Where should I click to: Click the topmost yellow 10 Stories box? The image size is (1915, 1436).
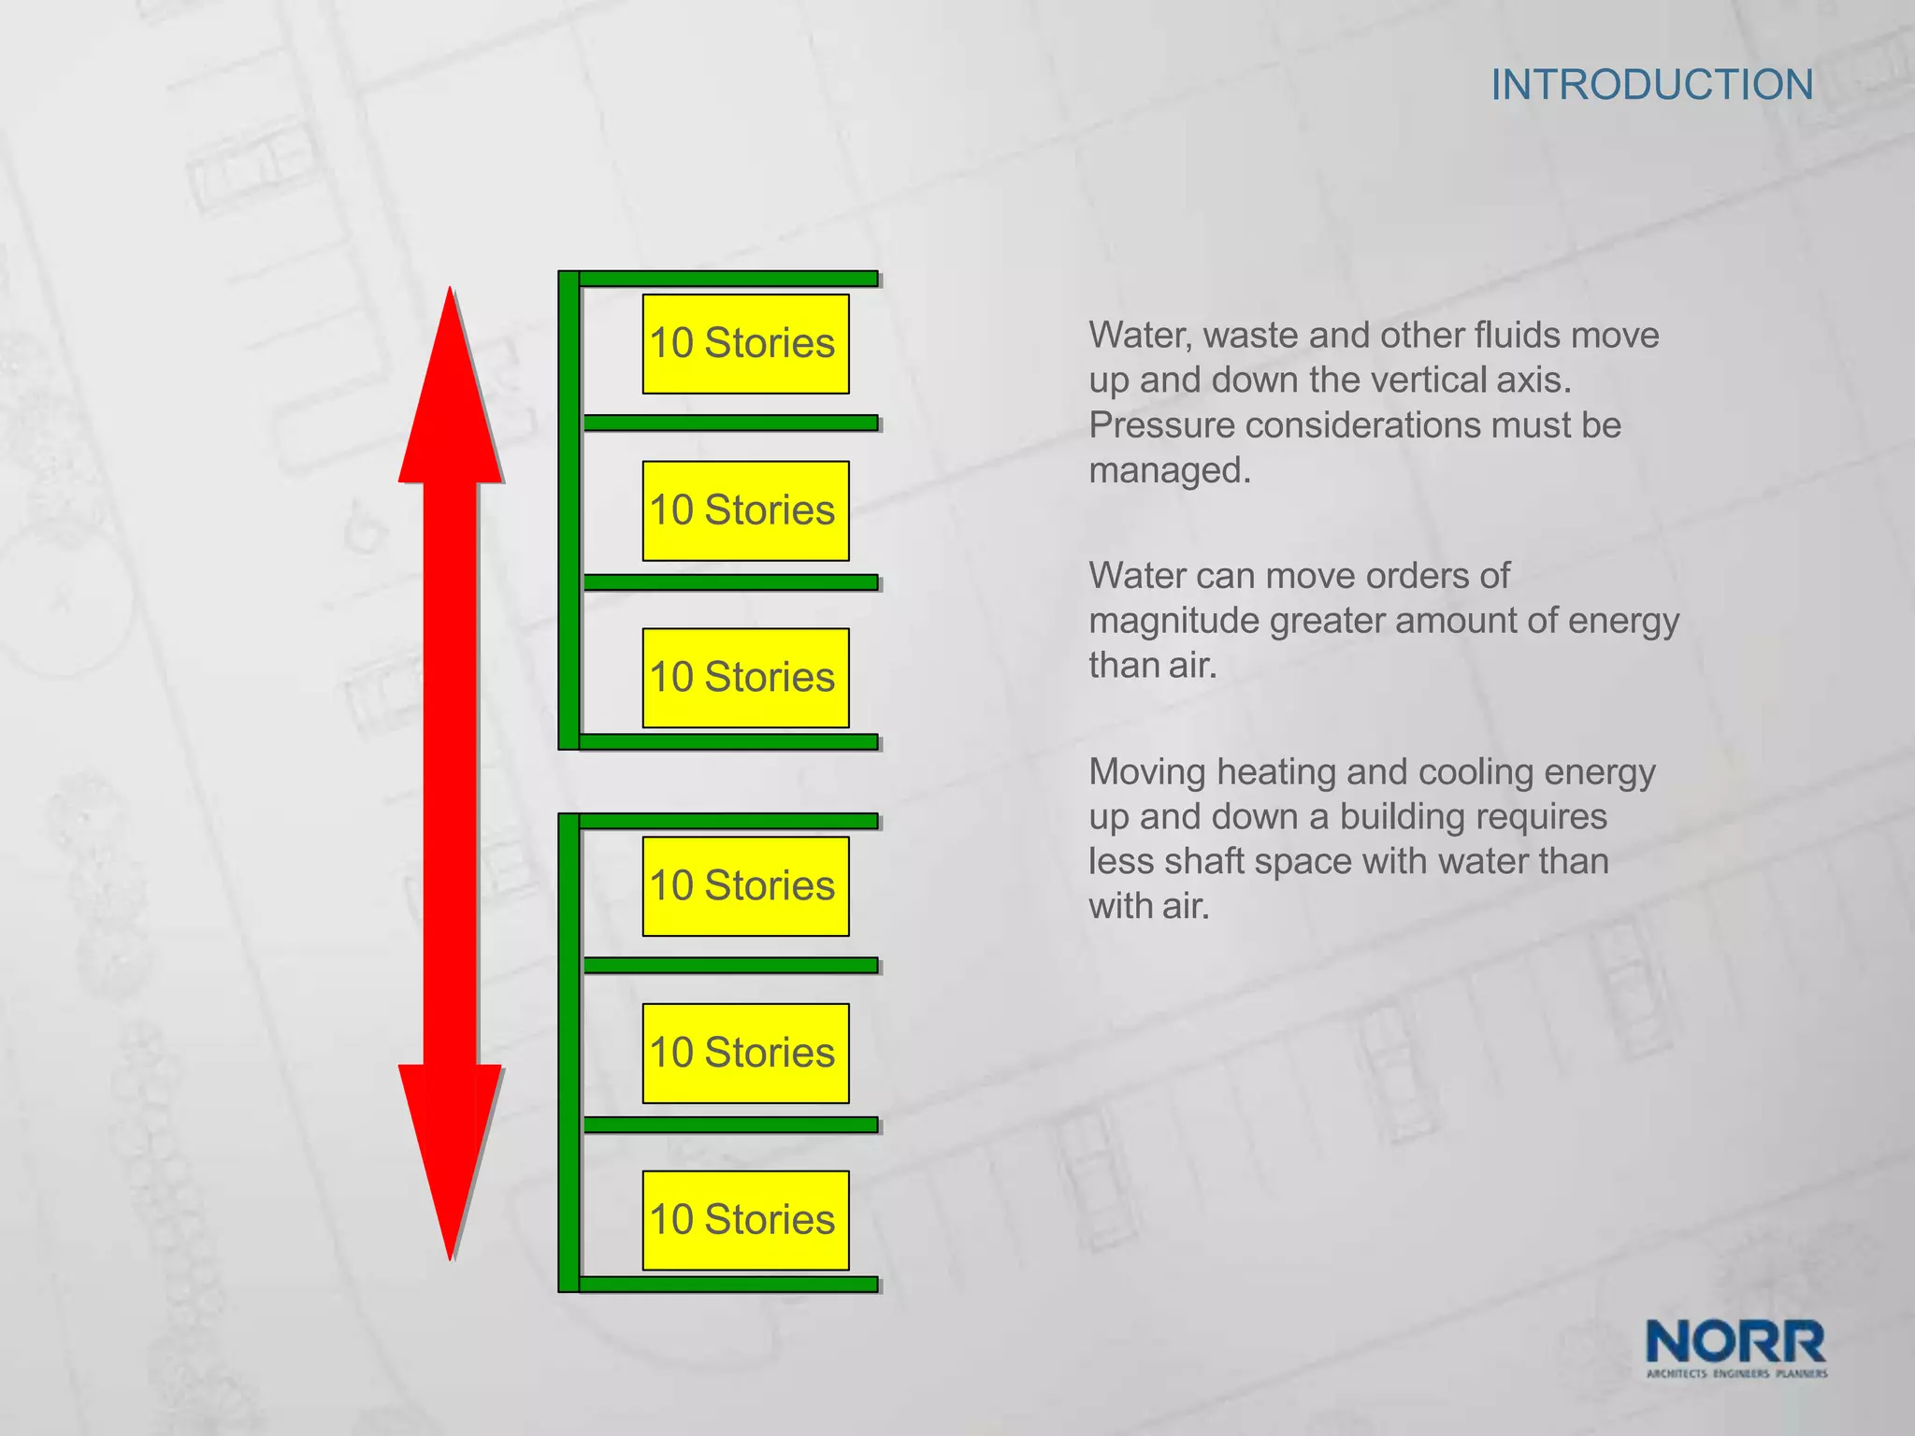[x=745, y=344]
